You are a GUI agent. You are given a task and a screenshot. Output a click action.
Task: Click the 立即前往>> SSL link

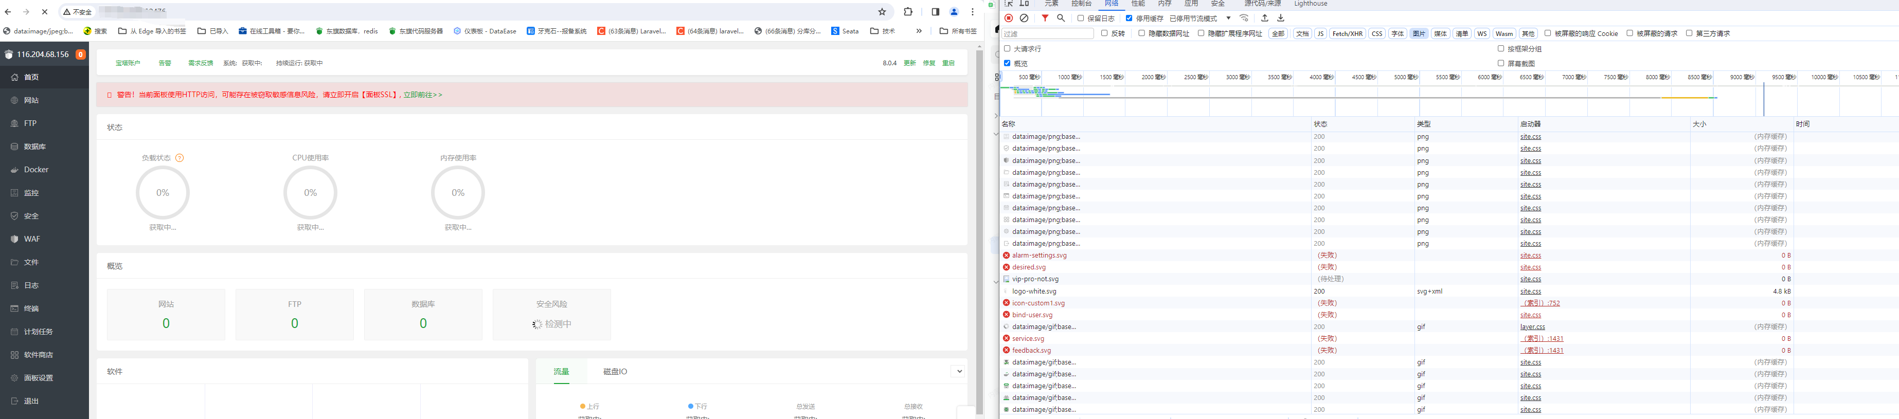click(423, 95)
